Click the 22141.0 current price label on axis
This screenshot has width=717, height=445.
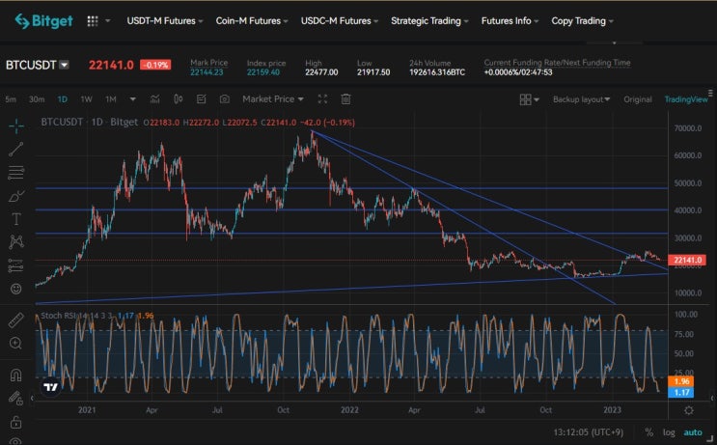[x=688, y=260]
